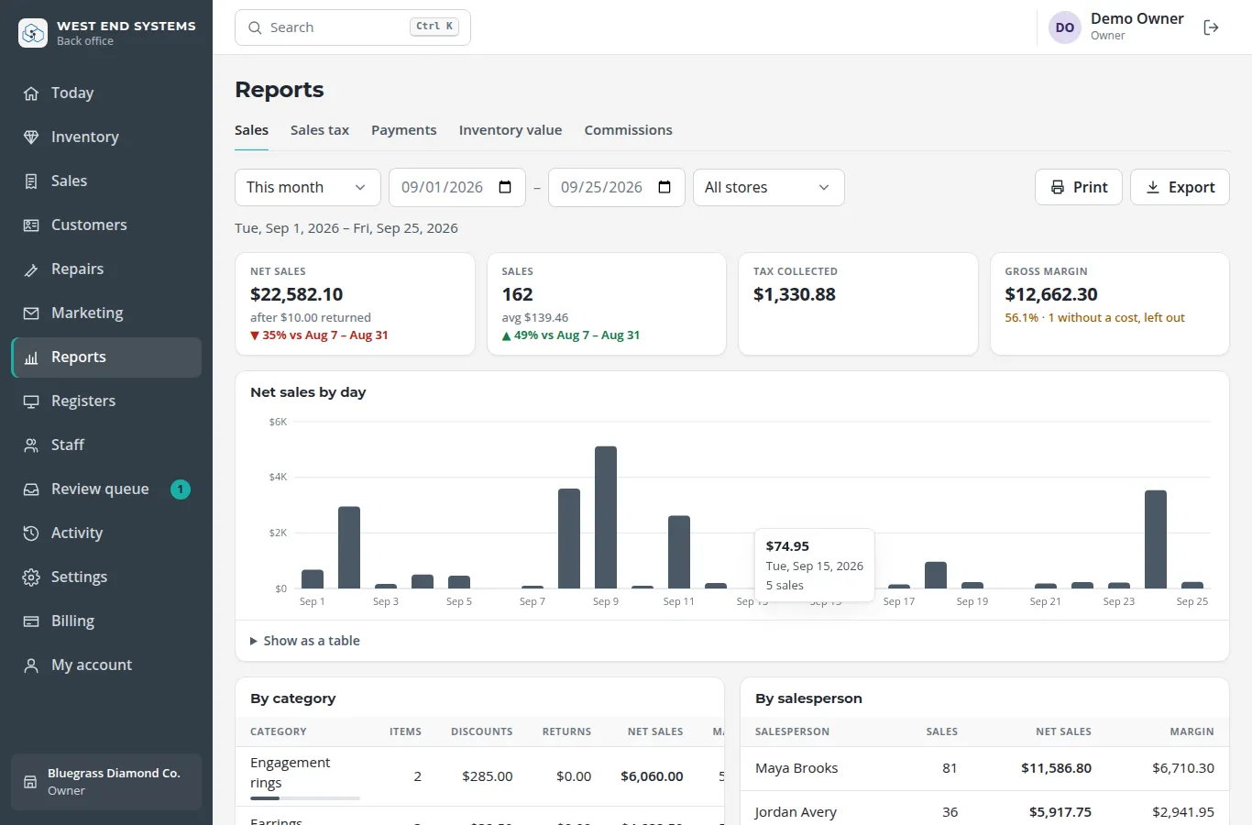Click the Gross Margin value $12,662.30
The width and height of the screenshot is (1252, 825).
point(1051,294)
